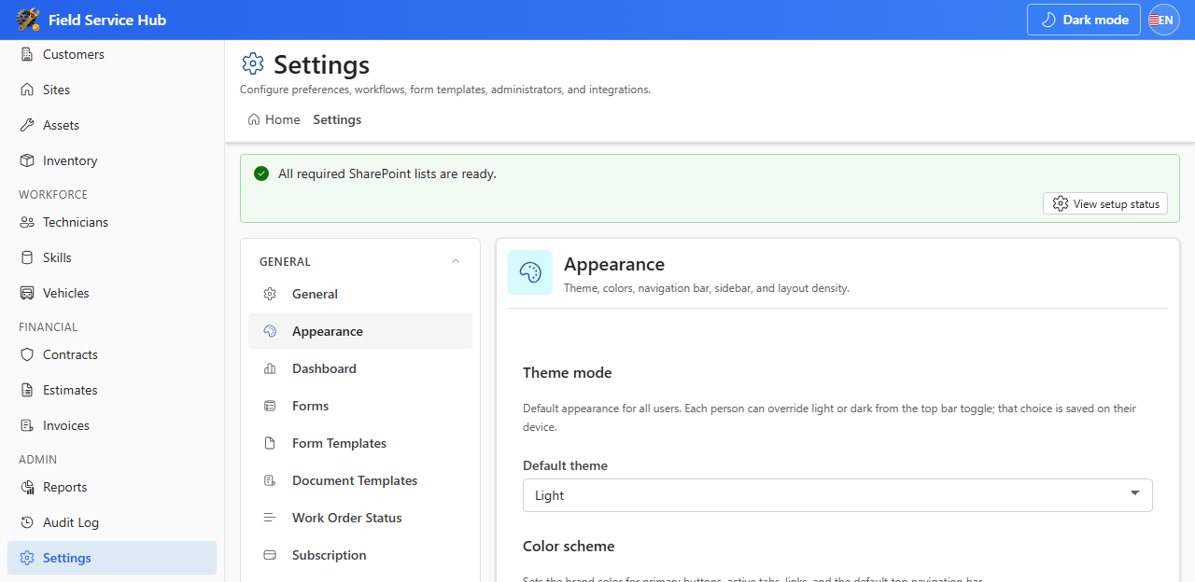Collapse the GENERAL settings section

(x=456, y=261)
